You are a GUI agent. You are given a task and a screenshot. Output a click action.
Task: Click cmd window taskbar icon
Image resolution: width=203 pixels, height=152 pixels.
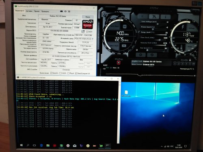(108, 146)
